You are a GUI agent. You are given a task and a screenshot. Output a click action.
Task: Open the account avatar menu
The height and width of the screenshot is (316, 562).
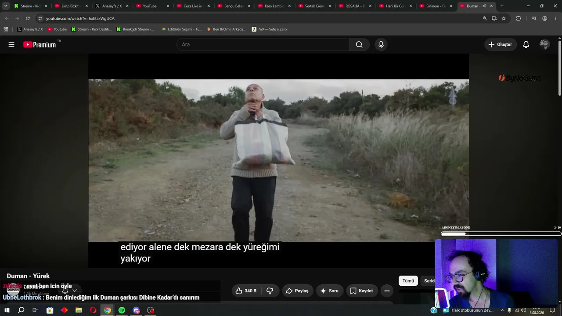[544, 44]
